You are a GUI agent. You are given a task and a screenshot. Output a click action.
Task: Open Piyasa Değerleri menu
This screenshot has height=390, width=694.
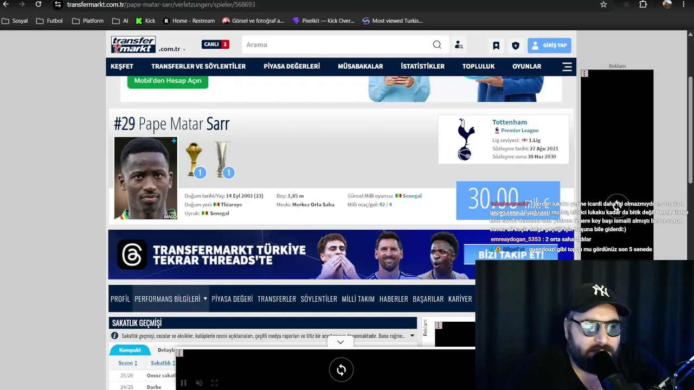coord(292,67)
